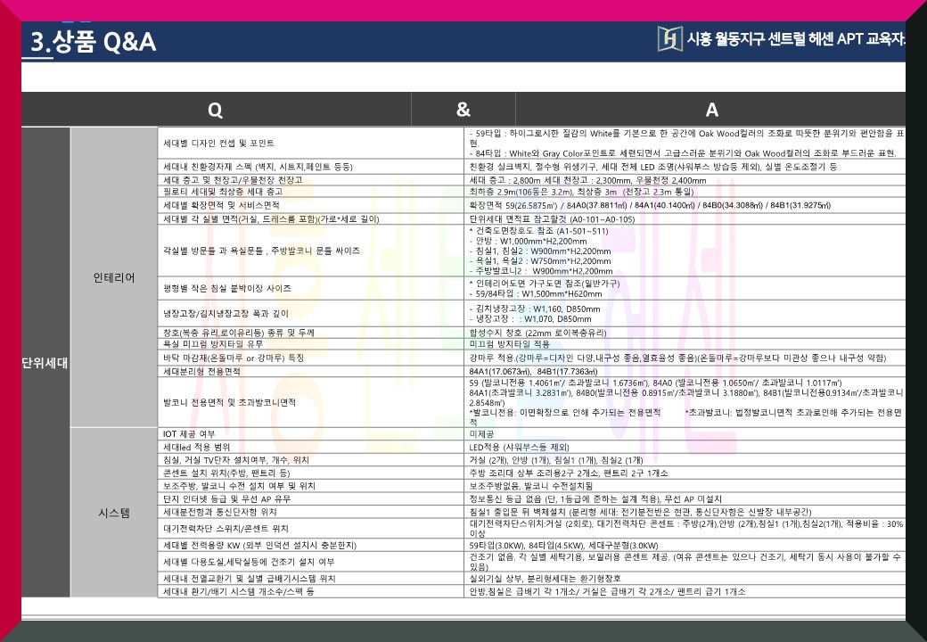Click answer '주방 조리대 상부 조리용2구 2개소'
The image size is (927, 642).
(568, 473)
